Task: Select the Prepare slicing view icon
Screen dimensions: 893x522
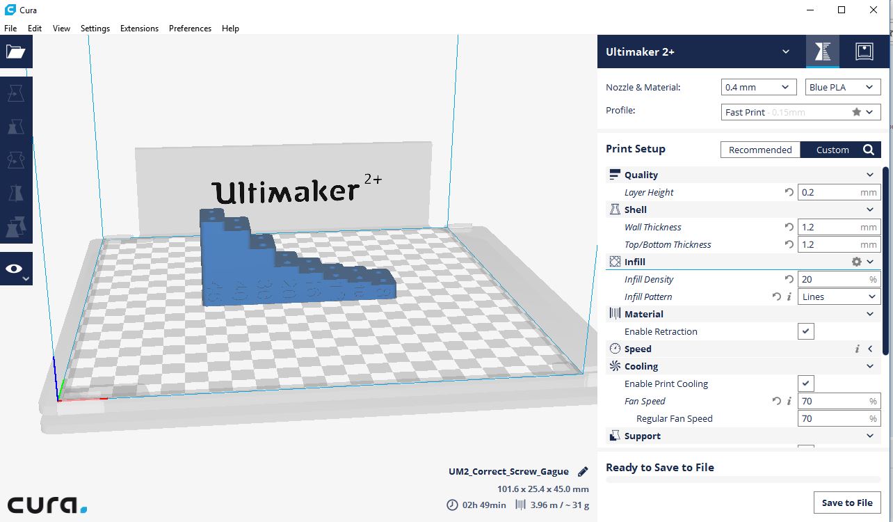Action: tap(822, 52)
